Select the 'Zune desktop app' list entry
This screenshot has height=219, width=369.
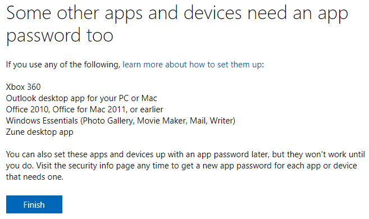click(39, 132)
